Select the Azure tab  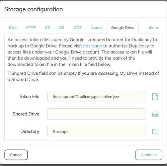pos(96,28)
